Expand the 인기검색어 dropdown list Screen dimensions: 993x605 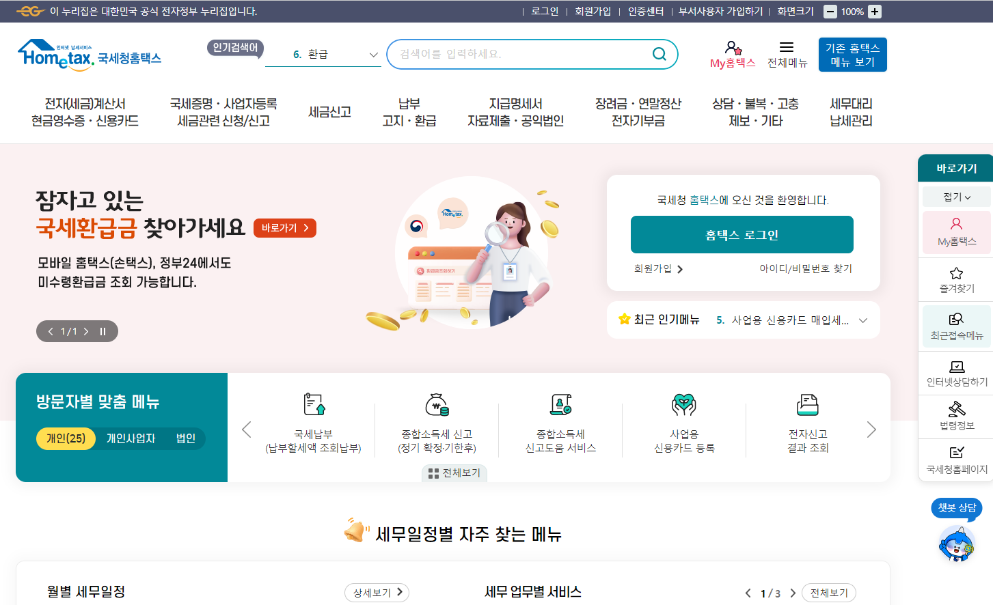(373, 54)
